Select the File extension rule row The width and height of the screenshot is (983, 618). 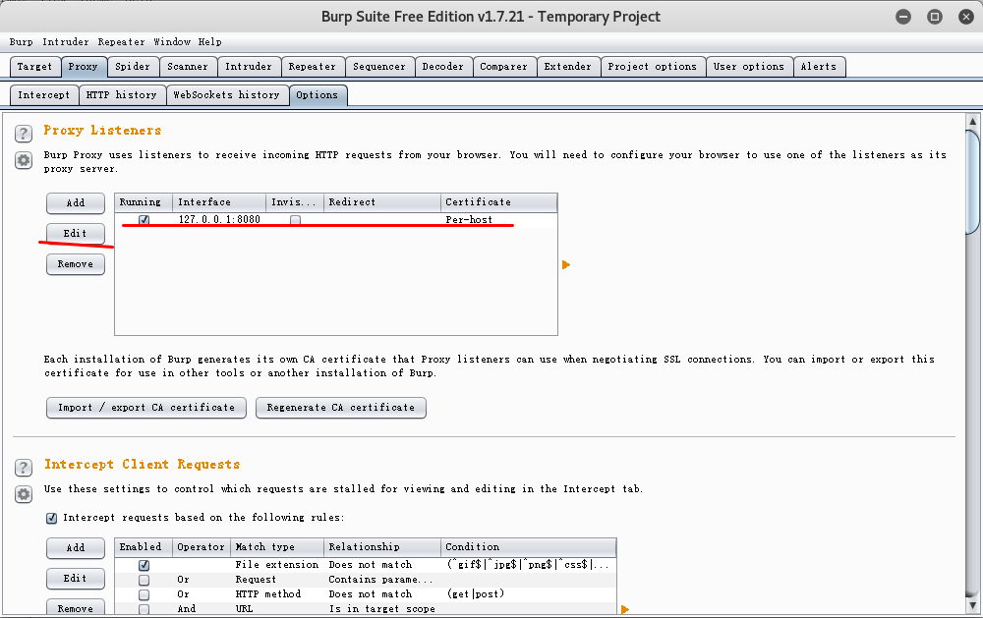tap(366, 565)
